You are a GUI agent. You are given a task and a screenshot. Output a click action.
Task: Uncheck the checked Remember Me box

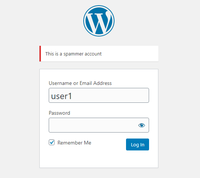click(x=52, y=142)
